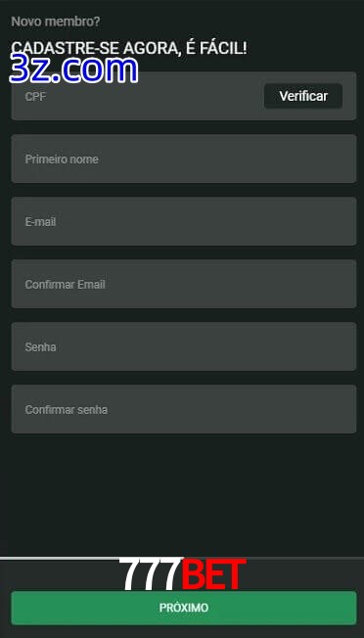The width and height of the screenshot is (364, 638).
Task: Click the Primeiro nome placeholder text
Action: (x=62, y=159)
